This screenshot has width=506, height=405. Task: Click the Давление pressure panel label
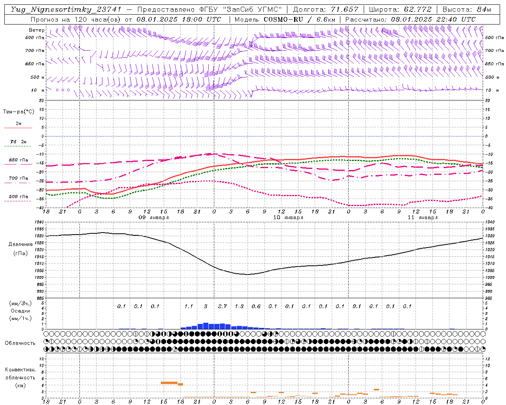[x=21, y=244]
